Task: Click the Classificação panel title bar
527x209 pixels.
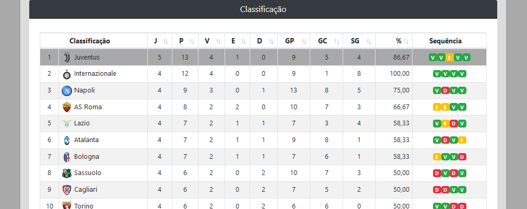Action: [263, 9]
